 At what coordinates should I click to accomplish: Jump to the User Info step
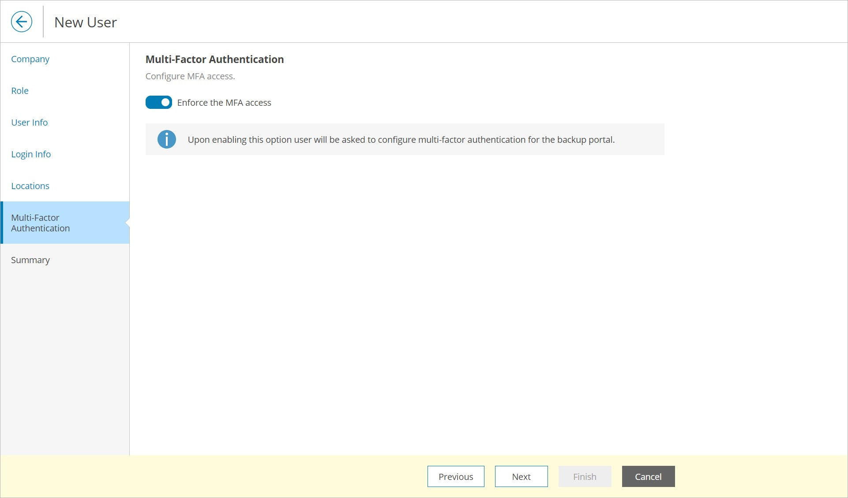[30, 123]
